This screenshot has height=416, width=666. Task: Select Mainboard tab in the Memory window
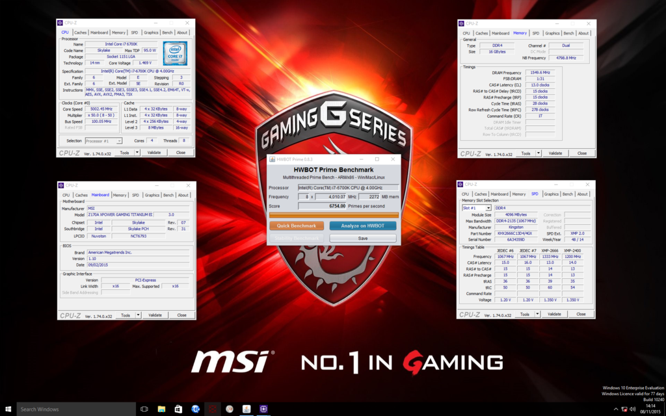click(x=500, y=33)
